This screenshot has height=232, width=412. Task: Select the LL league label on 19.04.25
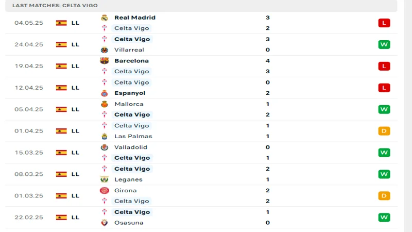pyautogui.click(x=75, y=66)
